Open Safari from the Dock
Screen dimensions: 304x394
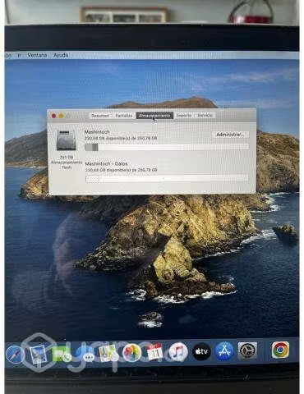tap(15, 354)
